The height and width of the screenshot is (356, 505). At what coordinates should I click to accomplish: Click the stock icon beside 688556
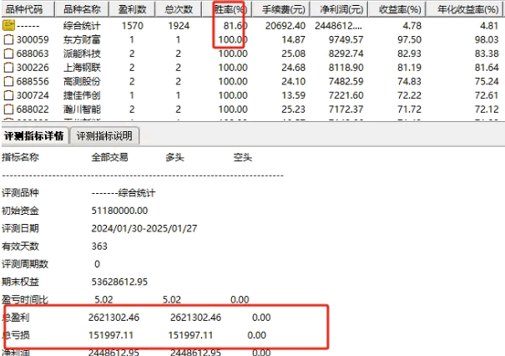coord(8,81)
